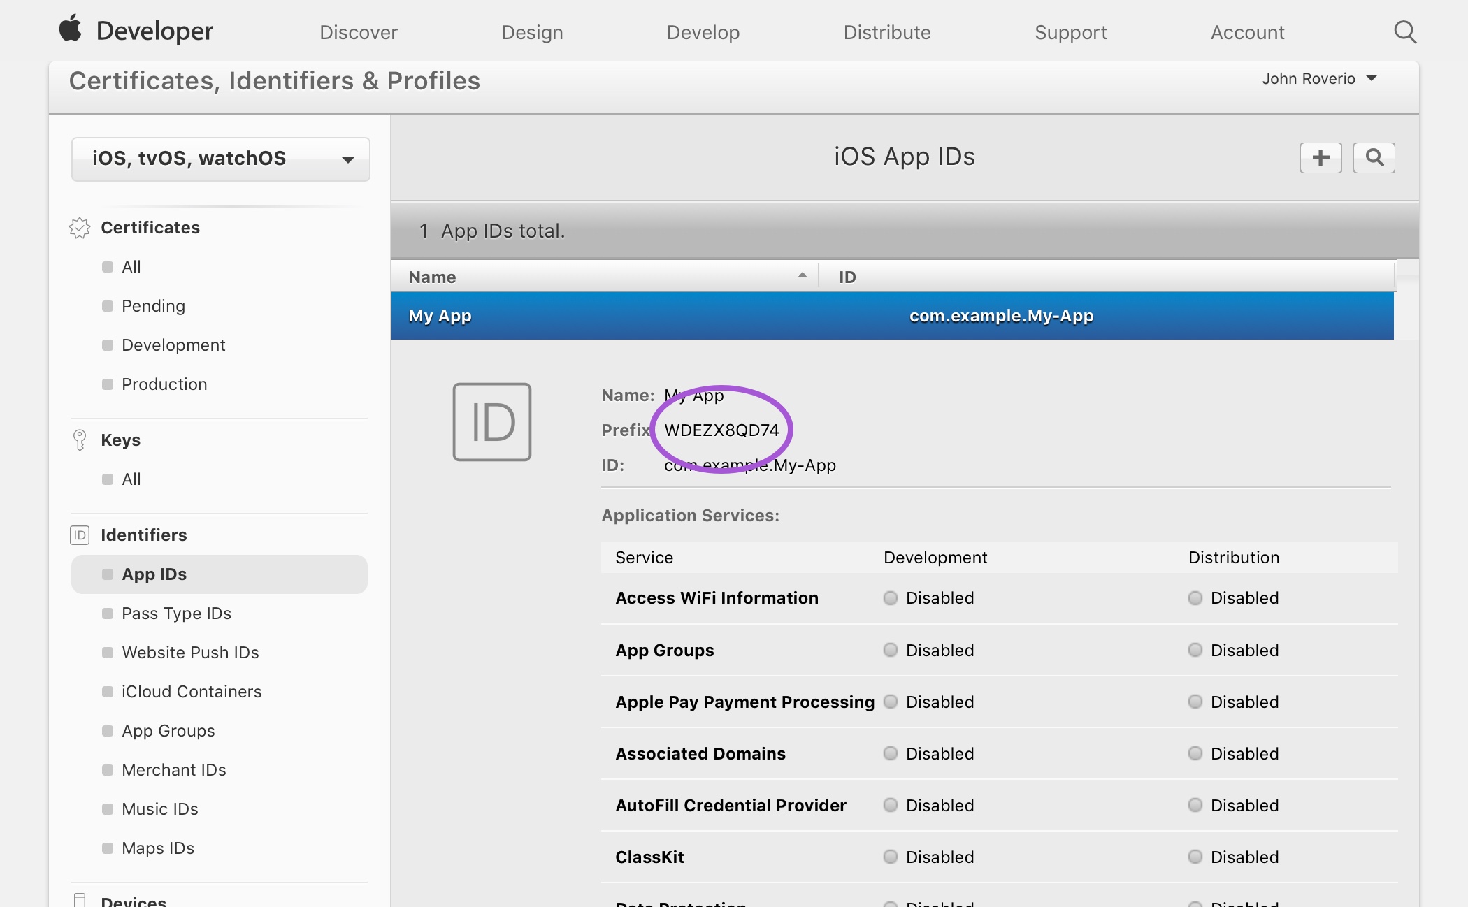Screen dimensions: 1468x907
Task: Click Access WiFi Information Development status indicator
Action: pos(890,598)
